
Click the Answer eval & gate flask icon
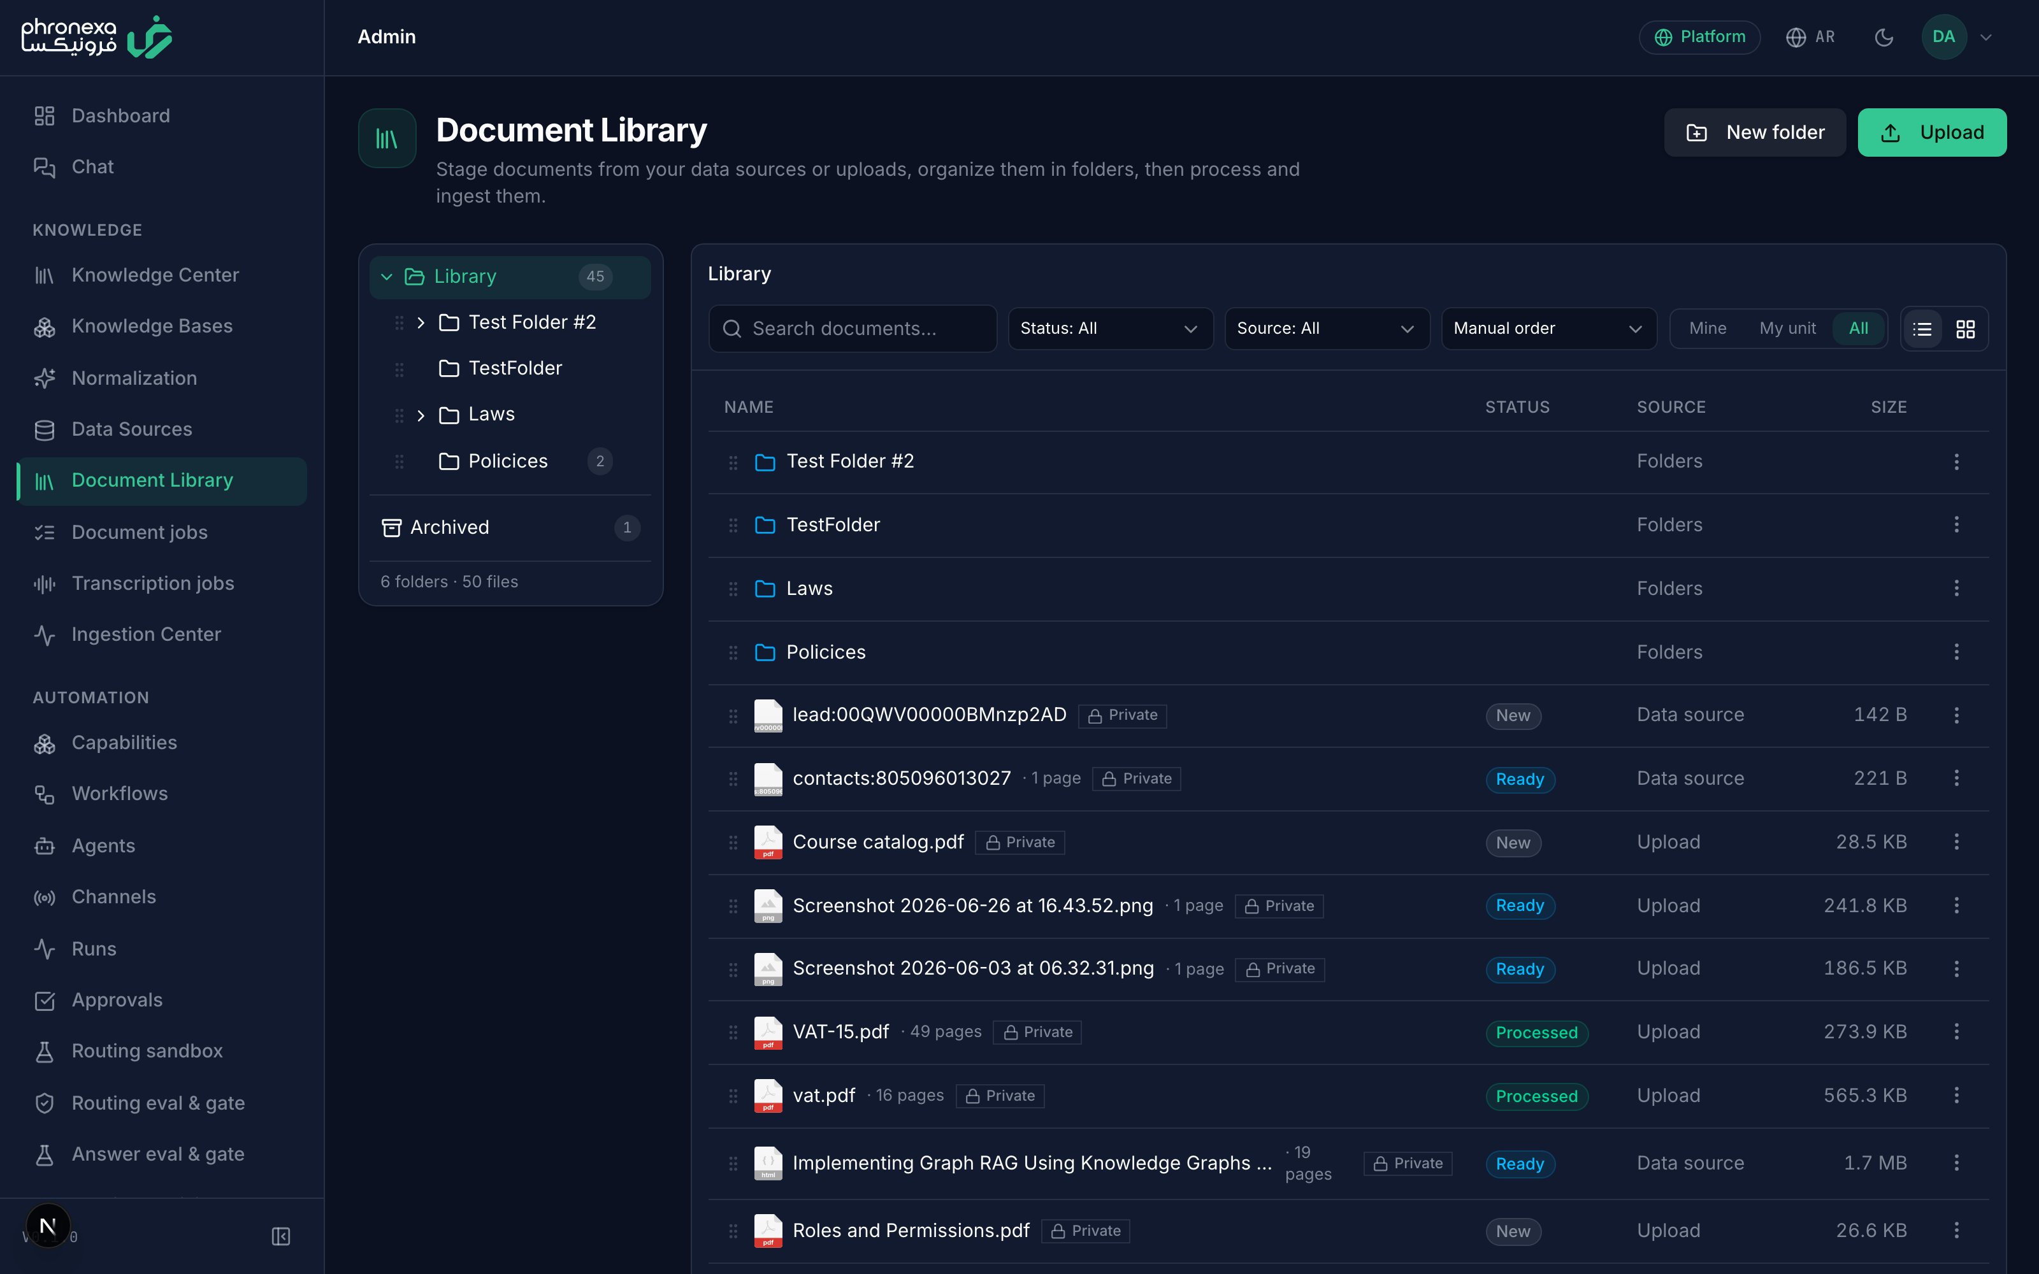[x=45, y=1154]
